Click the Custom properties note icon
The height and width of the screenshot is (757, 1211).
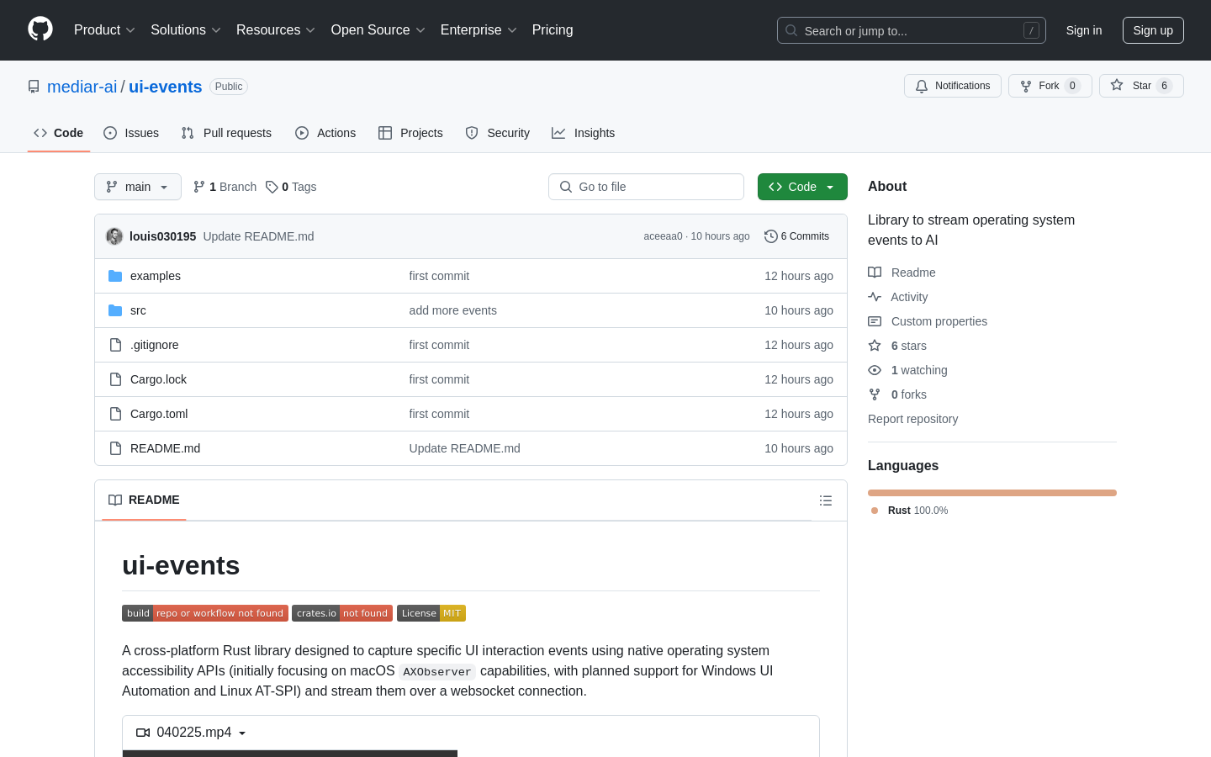875,321
